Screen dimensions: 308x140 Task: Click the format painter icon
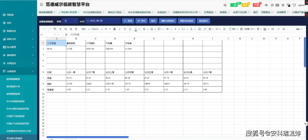point(55,29)
